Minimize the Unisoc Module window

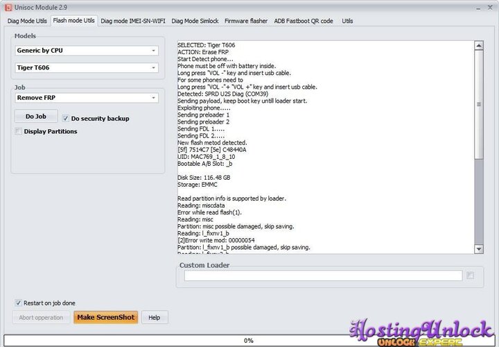coord(479,8)
